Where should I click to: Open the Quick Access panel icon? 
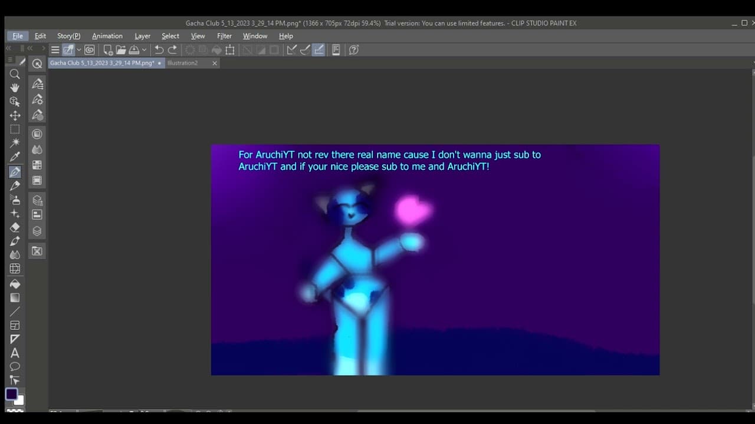pos(37,64)
